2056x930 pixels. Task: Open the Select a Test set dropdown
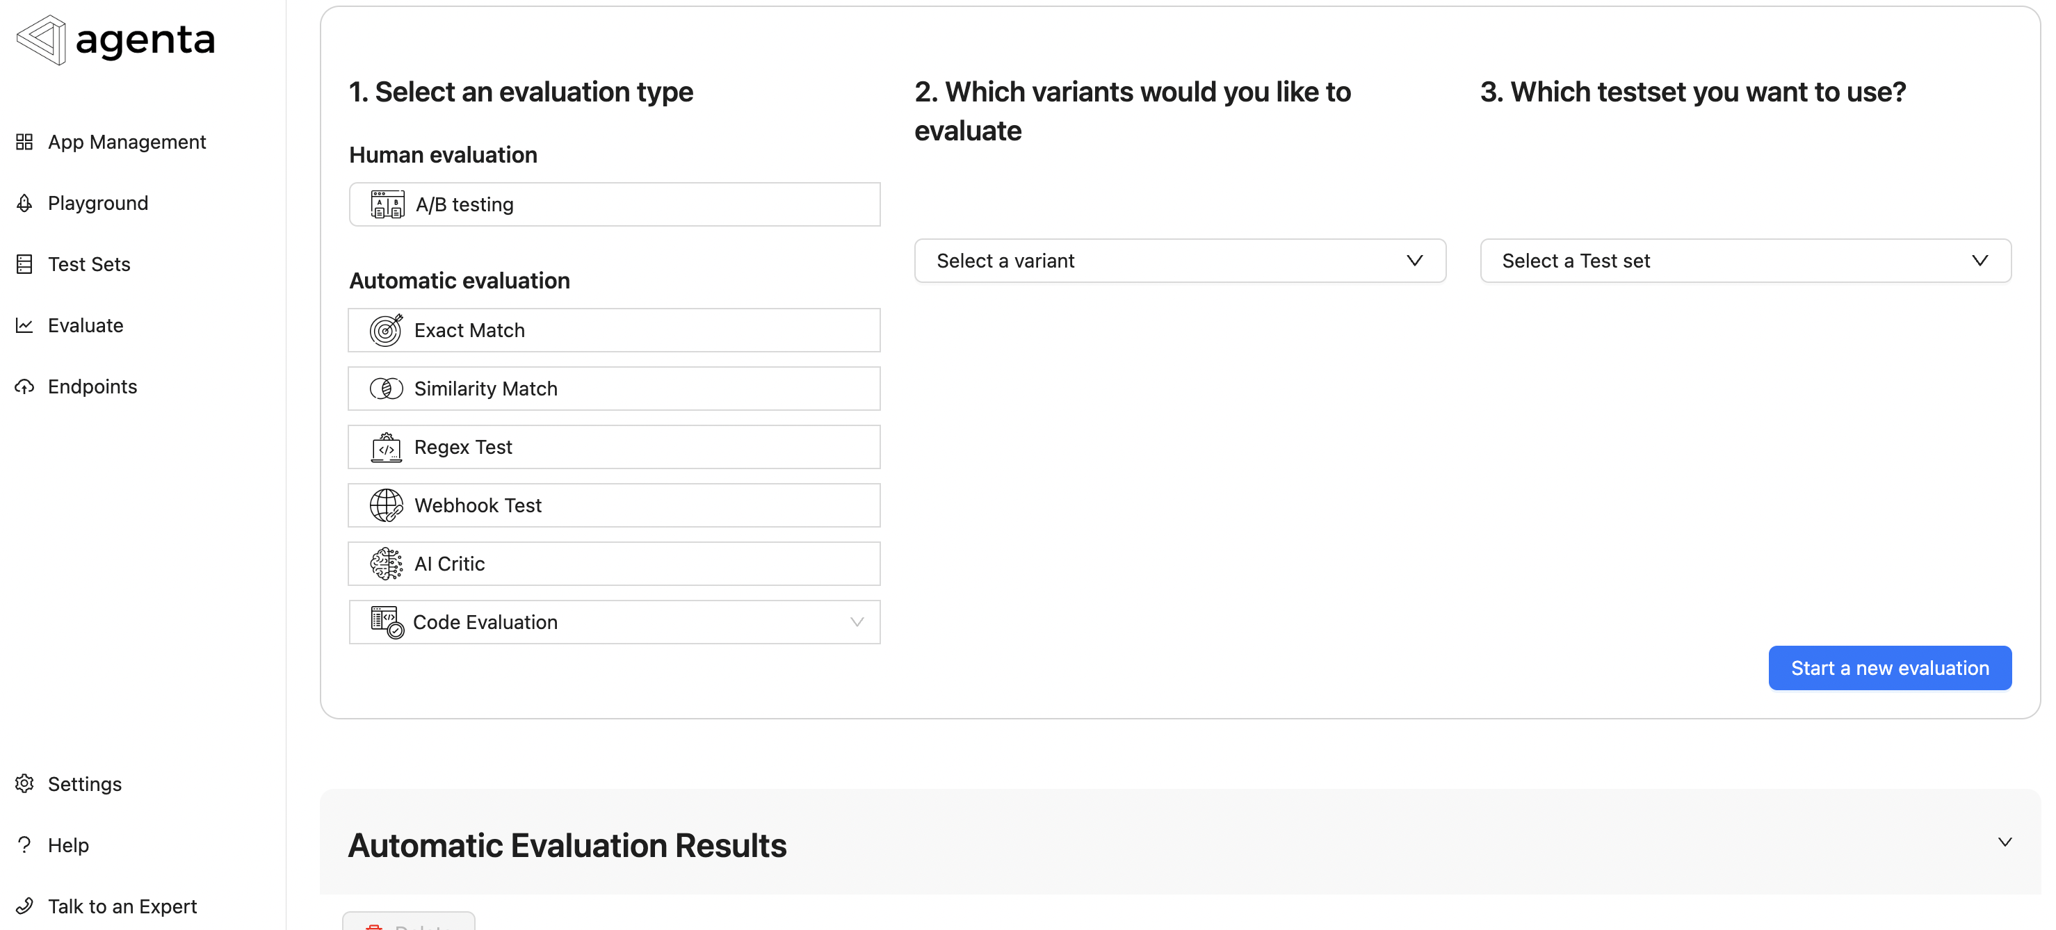click(1744, 260)
